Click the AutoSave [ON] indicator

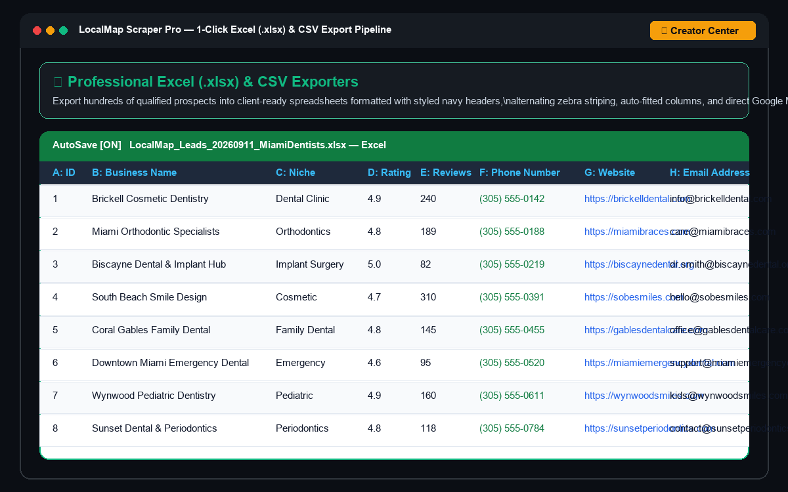[x=87, y=144]
